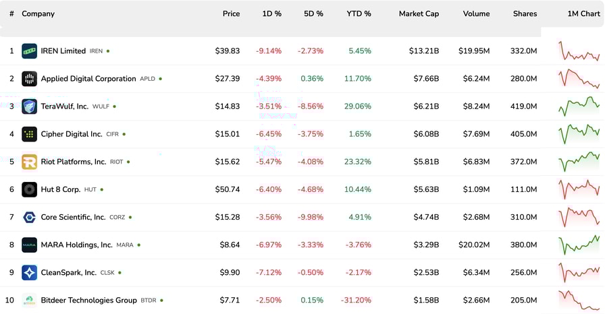
Task: Click the Bitdeer Technologies Group logo
Action: pyautogui.click(x=29, y=300)
